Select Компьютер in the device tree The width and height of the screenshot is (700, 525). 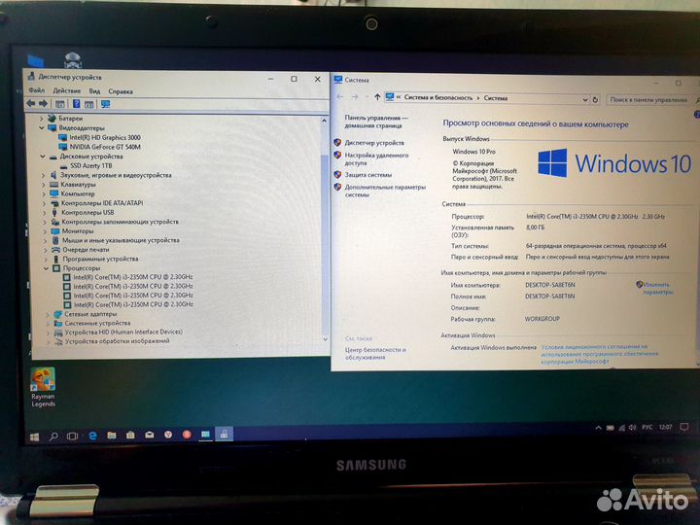[78, 193]
